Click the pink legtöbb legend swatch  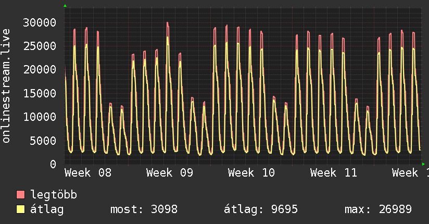(x=20, y=194)
